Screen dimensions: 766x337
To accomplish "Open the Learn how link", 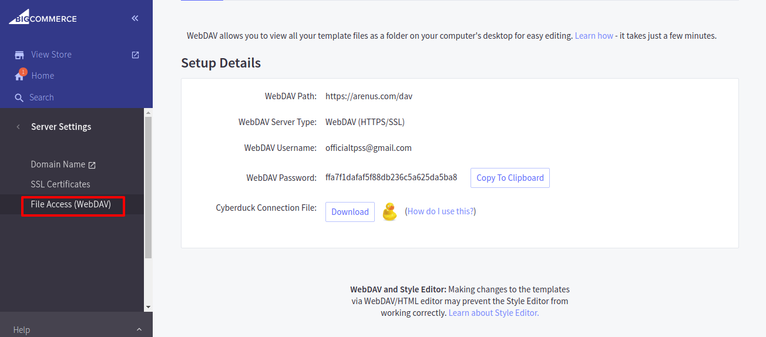I will point(594,36).
